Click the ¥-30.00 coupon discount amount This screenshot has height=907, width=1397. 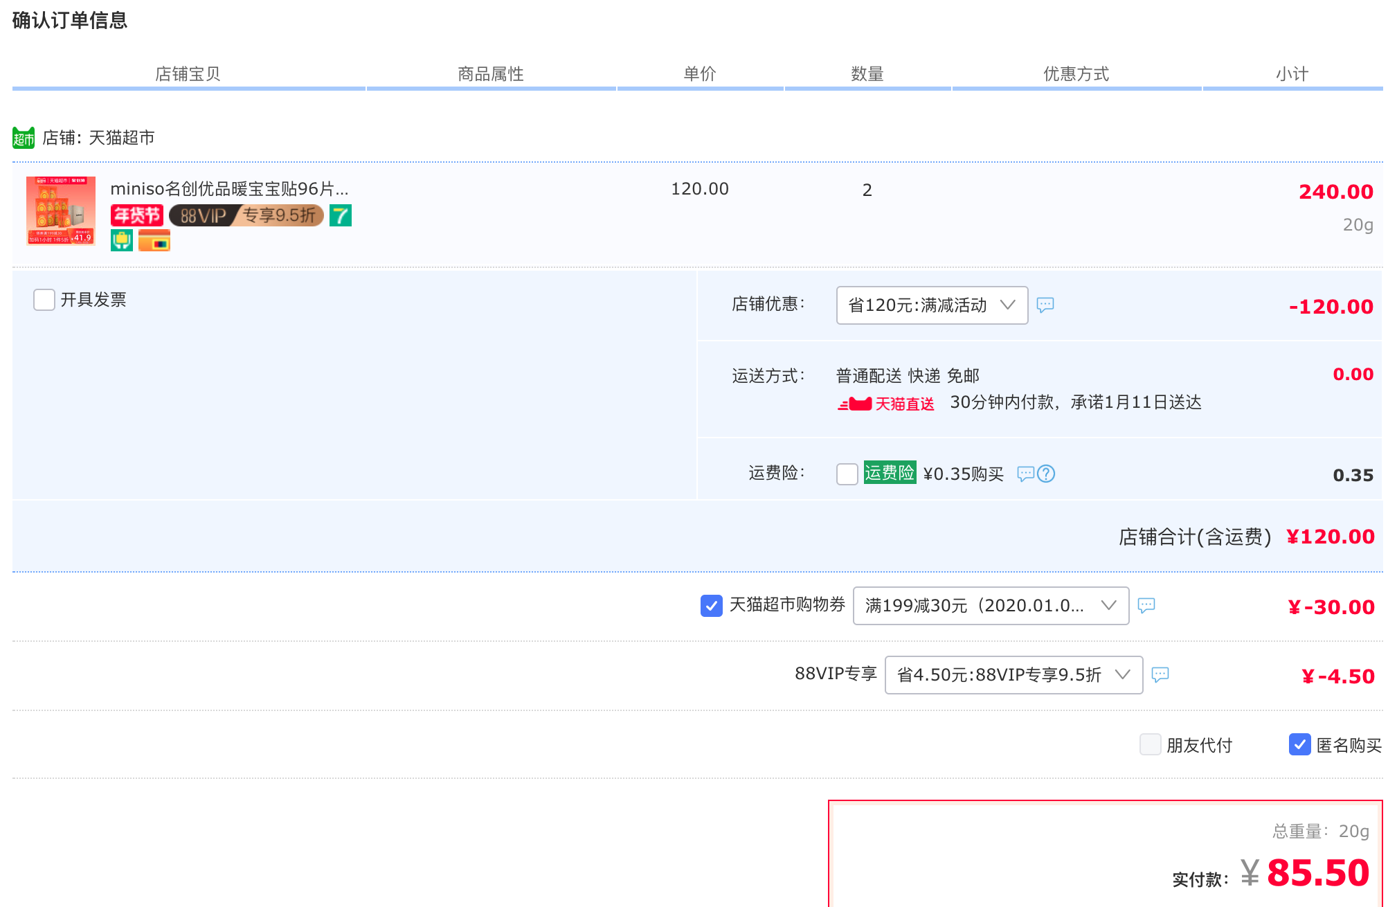coord(1331,607)
